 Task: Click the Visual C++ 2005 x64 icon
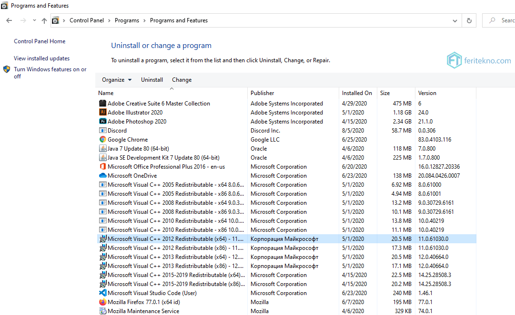103,185
